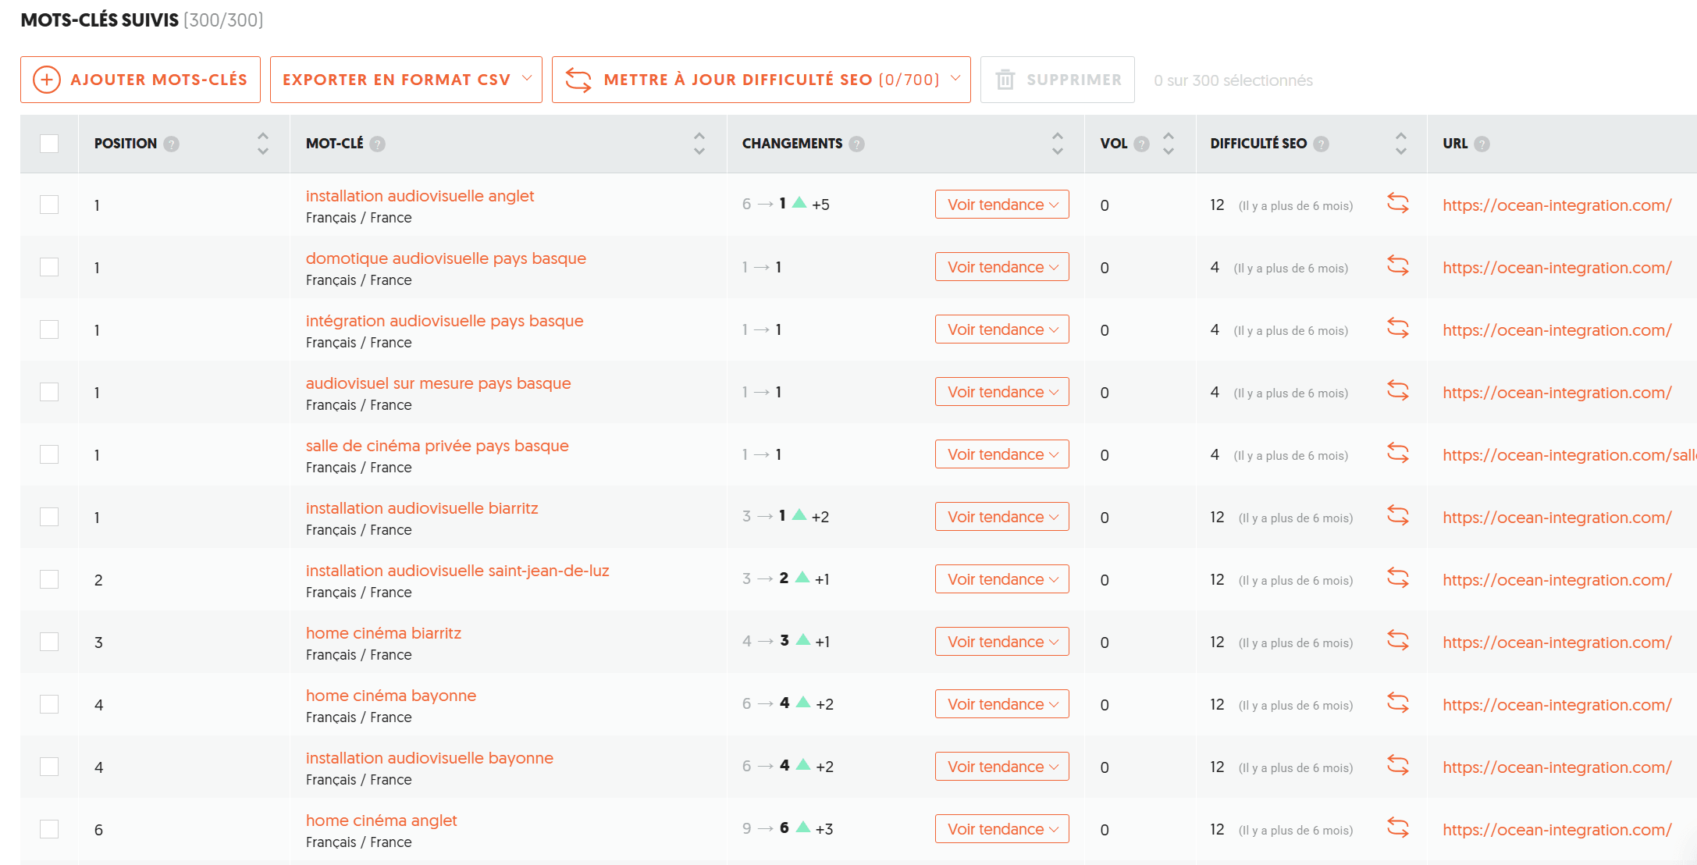Viewport: 1697px width, 865px height.
Task: Refresh SEO difficulty for installation audiovisuelle anglet
Action: click(x=1397, y=205)
